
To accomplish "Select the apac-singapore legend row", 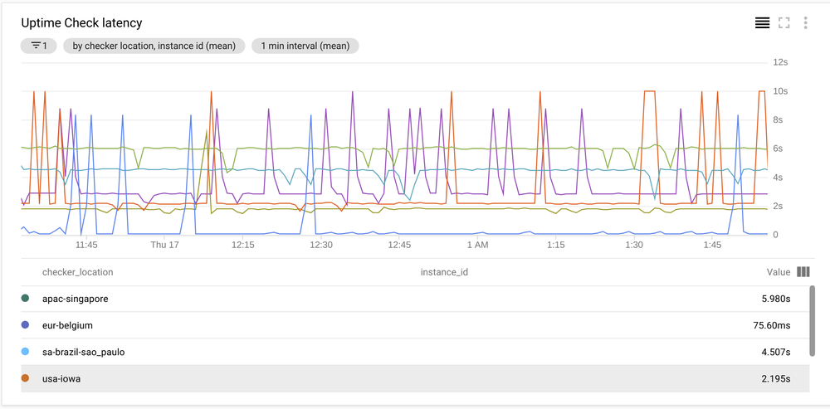I will [415, 299].
